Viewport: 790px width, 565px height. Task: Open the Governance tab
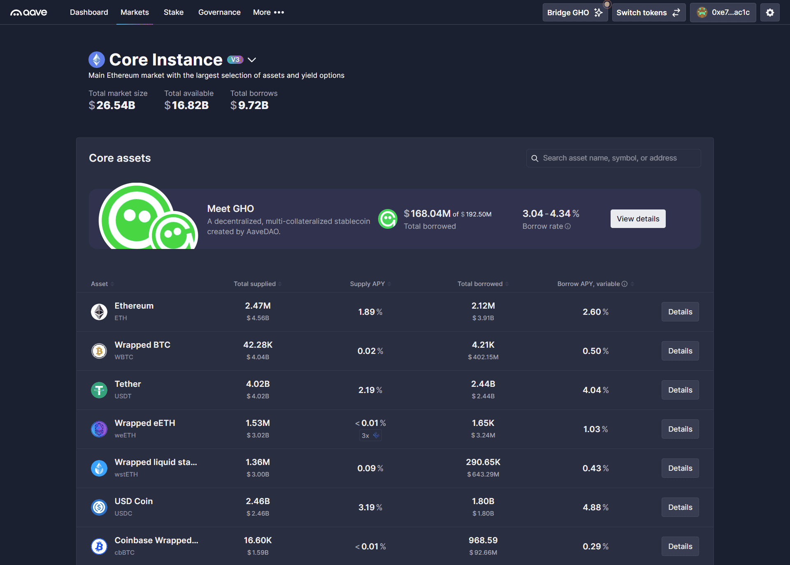[219, 12]
